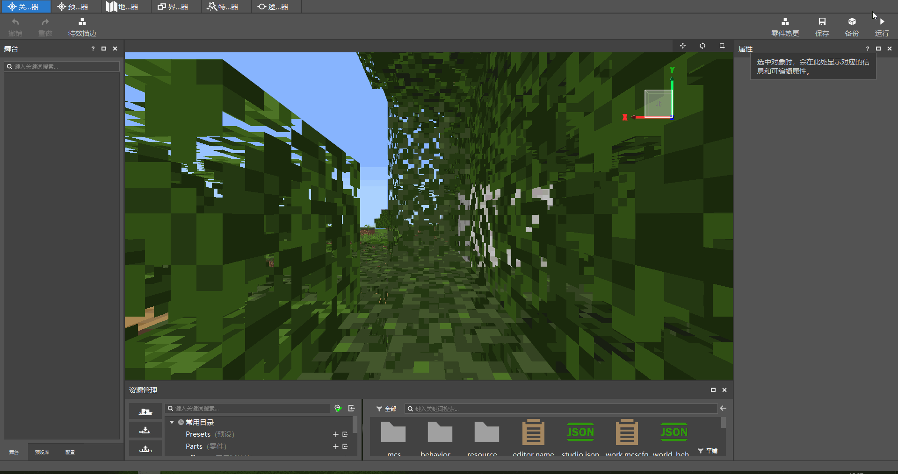
Task: Click the new folder icon in 资源管理
Action: [145, 411]
